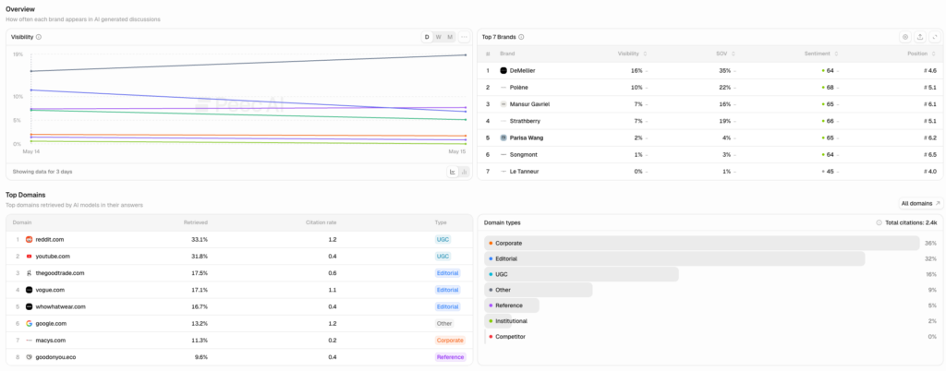Click the info icon beside Total citations
This screenshot has width=946, height=371.
[879, 222]
